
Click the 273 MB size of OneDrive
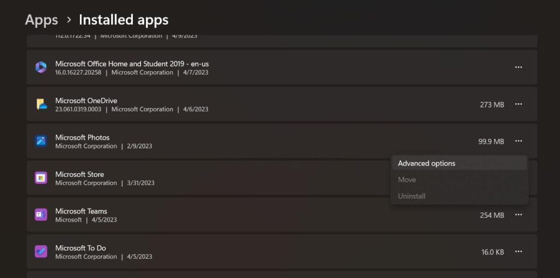pyautogui.click(x=492, y=104)
